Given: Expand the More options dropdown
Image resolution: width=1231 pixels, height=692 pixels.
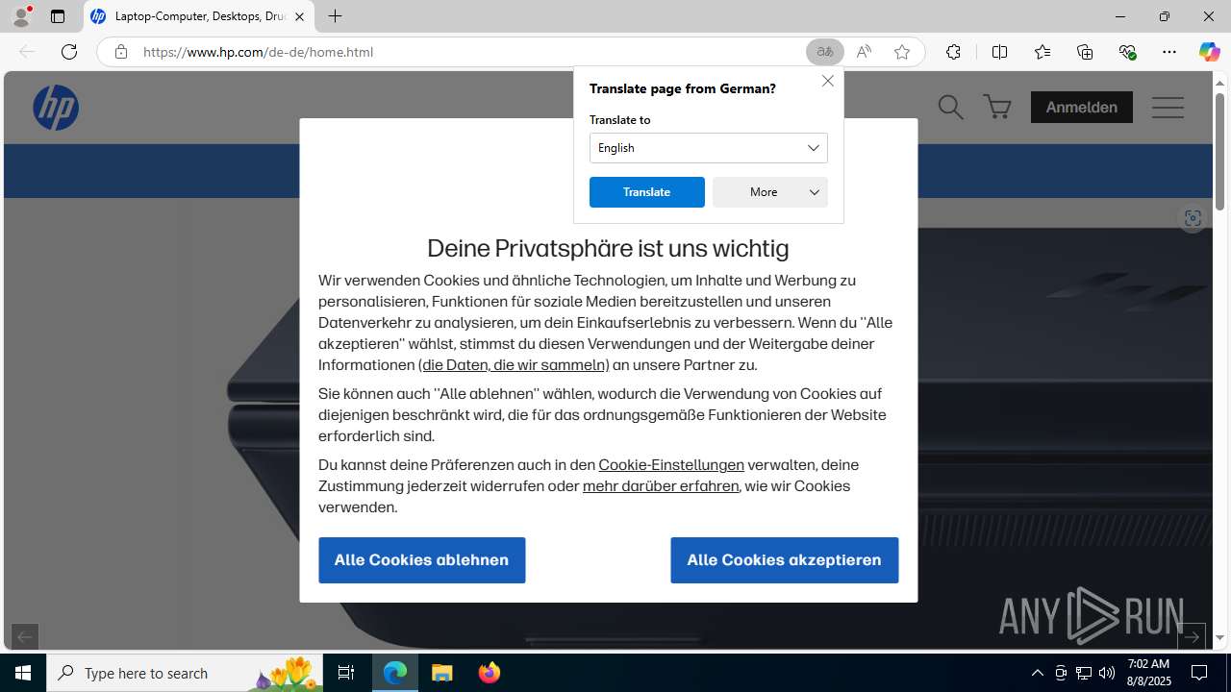Looking at the screenshot, I should 769,192.
